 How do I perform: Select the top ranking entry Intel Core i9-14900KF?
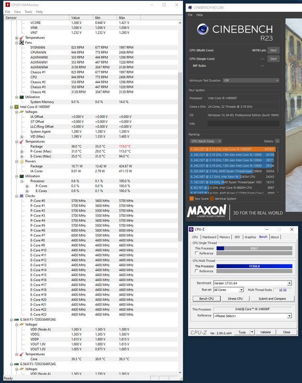pyautogui.click(x=233, y=149)
